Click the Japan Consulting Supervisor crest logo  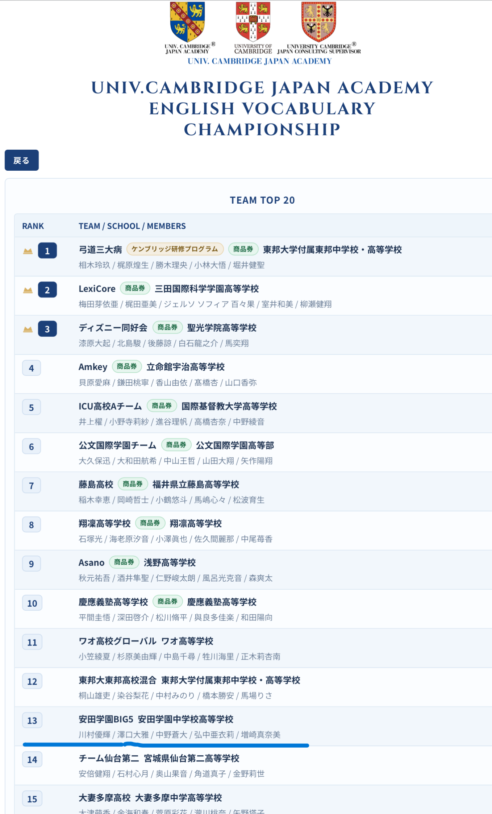pyautogui.click(x=319, y=22)
